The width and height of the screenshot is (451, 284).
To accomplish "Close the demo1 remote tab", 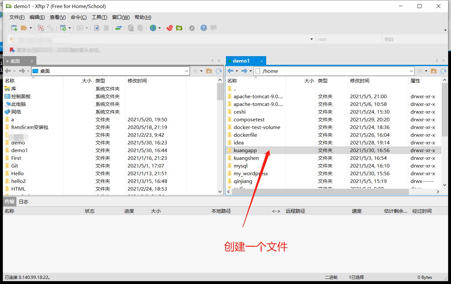I will (262, 61).
